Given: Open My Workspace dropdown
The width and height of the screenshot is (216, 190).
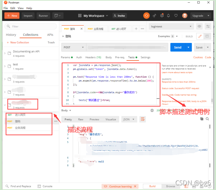Looking at the screenshot, I should (96, 16).
